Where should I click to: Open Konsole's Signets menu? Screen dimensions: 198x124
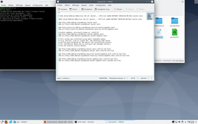[x=28, y=5]
